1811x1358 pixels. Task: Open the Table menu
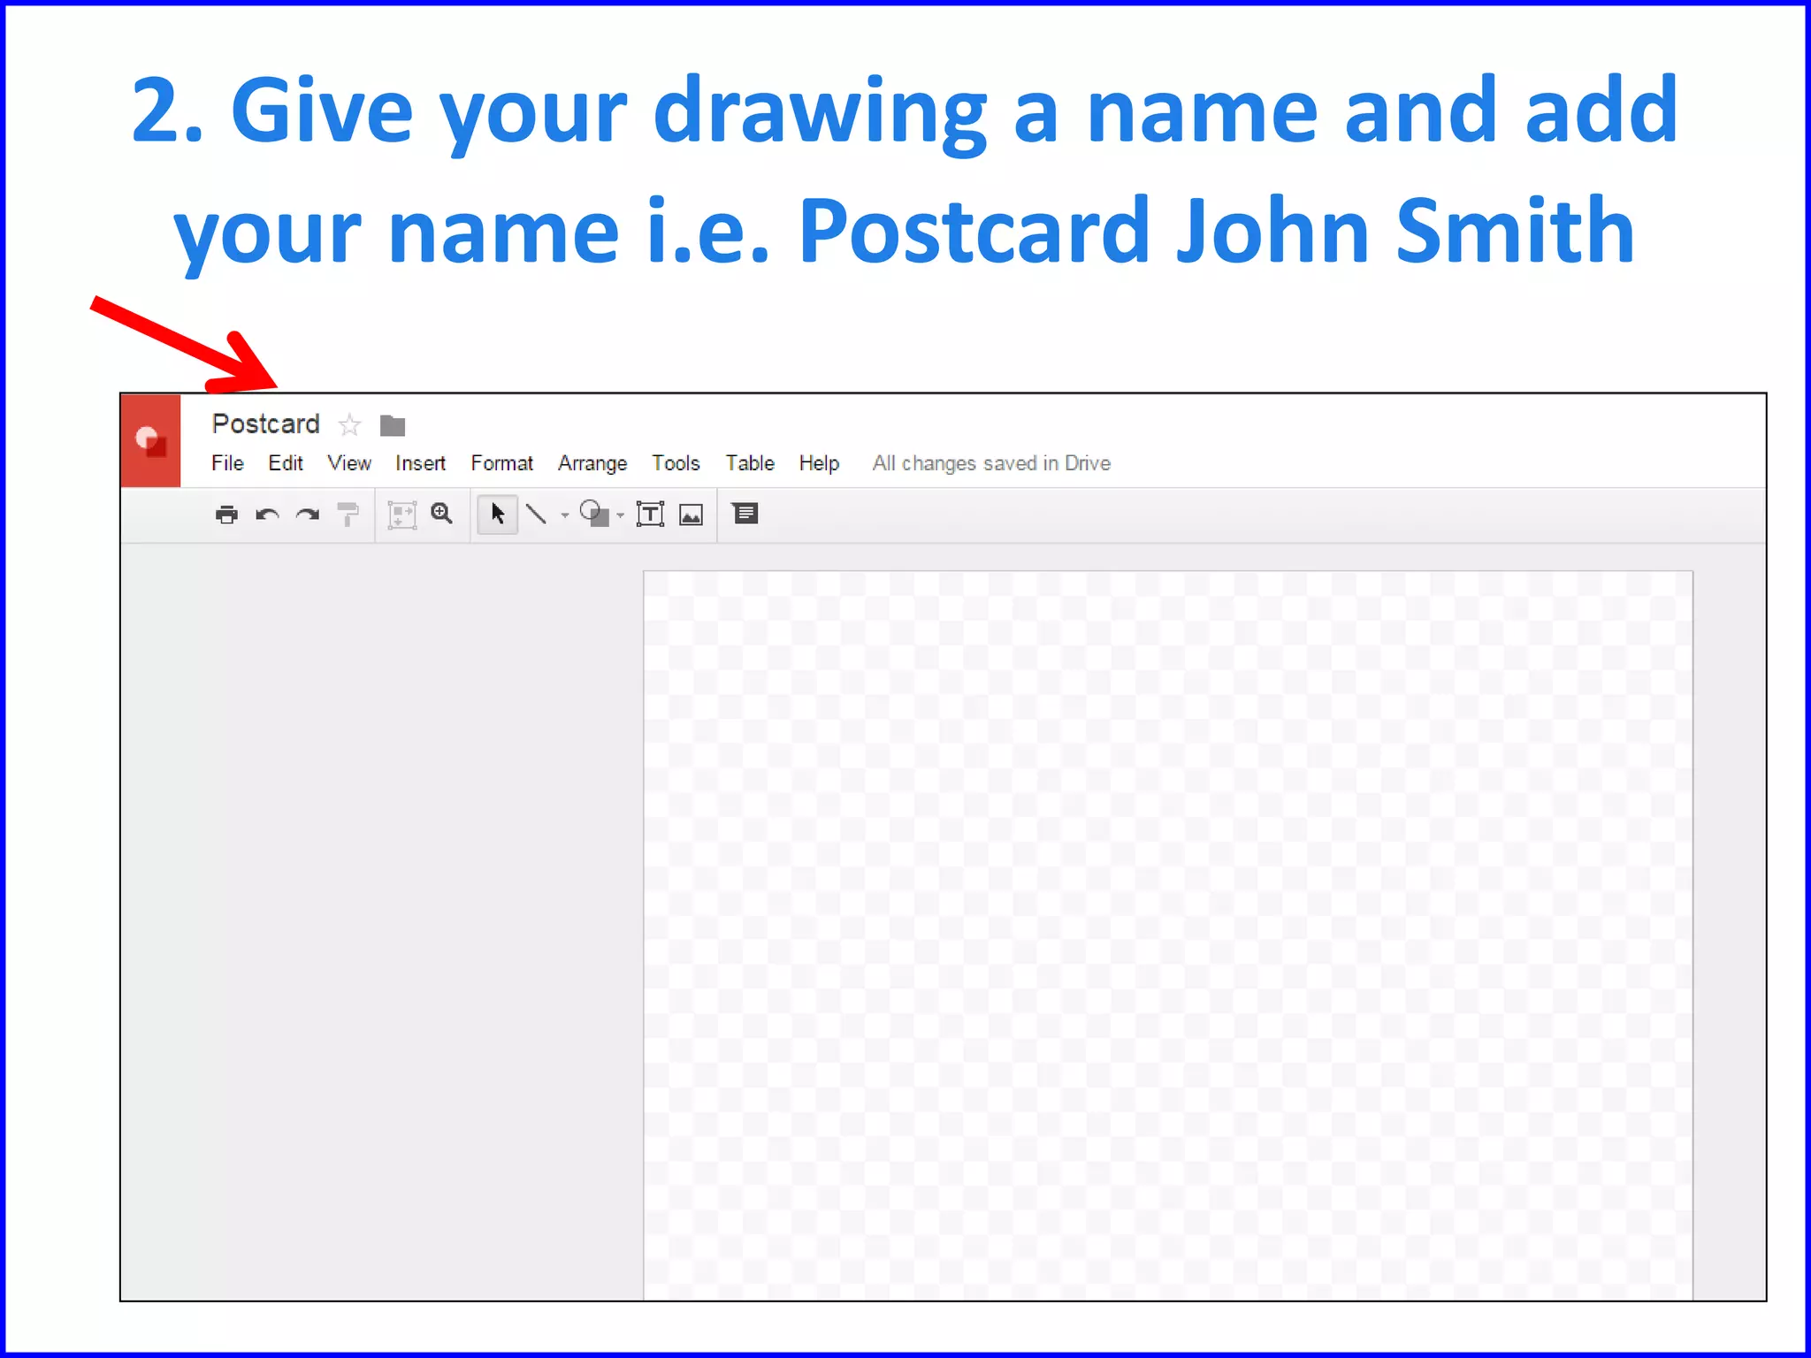pyautogui.click(x=750, y=463)
